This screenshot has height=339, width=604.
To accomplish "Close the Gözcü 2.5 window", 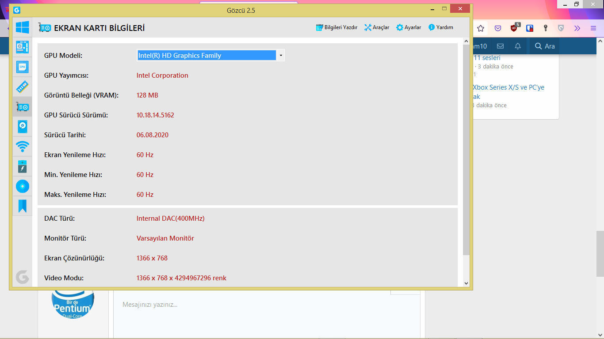I will pos(461,9).
